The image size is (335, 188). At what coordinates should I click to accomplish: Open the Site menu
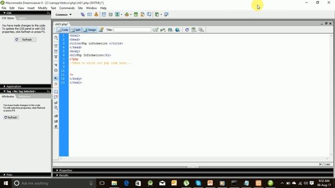(80, 8)
